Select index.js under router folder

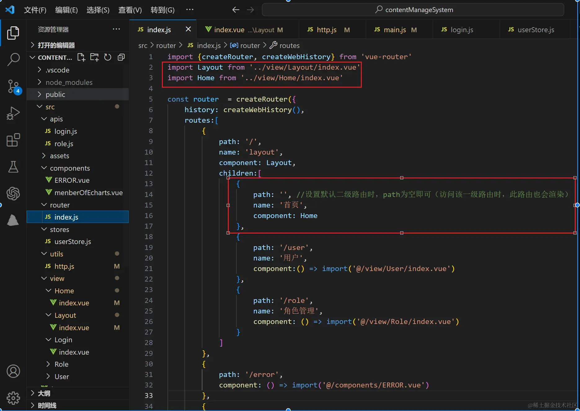[78, 217]
